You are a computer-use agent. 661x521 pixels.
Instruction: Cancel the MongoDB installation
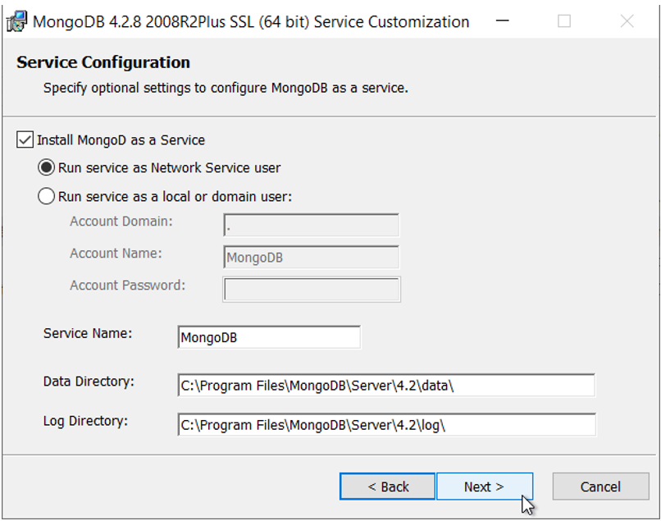pos(600,487)
